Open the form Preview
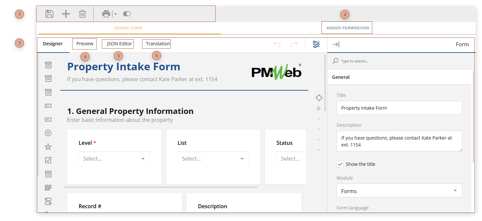 pyautogui.click(x=84, y=43)
